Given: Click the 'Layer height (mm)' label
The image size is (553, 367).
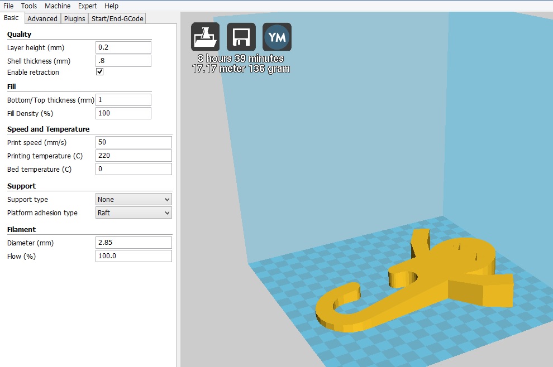Looking at the screenshot, I should tap(36, 47).
